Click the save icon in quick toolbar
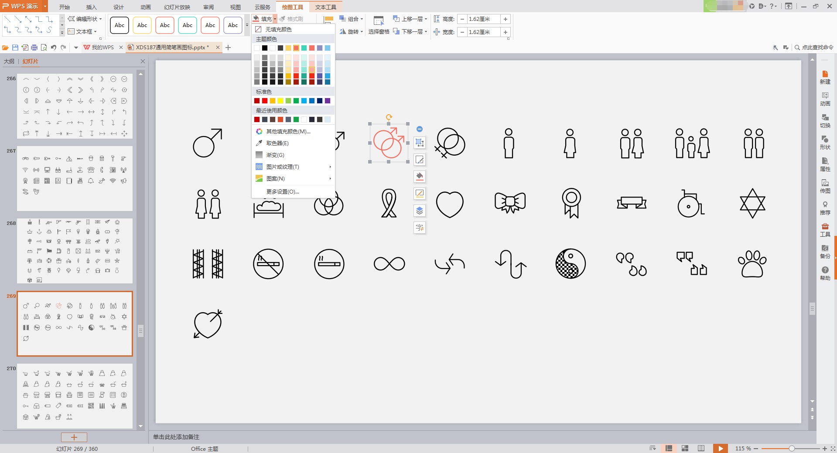 [15, 48]
